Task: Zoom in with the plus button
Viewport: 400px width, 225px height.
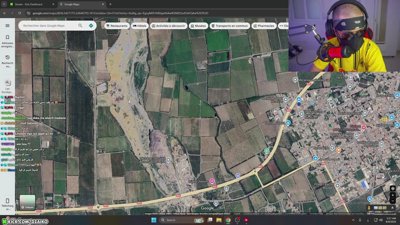Action: pos(393,195)
